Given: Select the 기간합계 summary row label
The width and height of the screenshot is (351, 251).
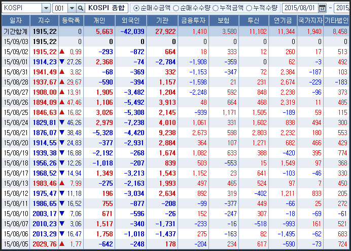Looking at the screenshot, I should (x=15, y=31).
